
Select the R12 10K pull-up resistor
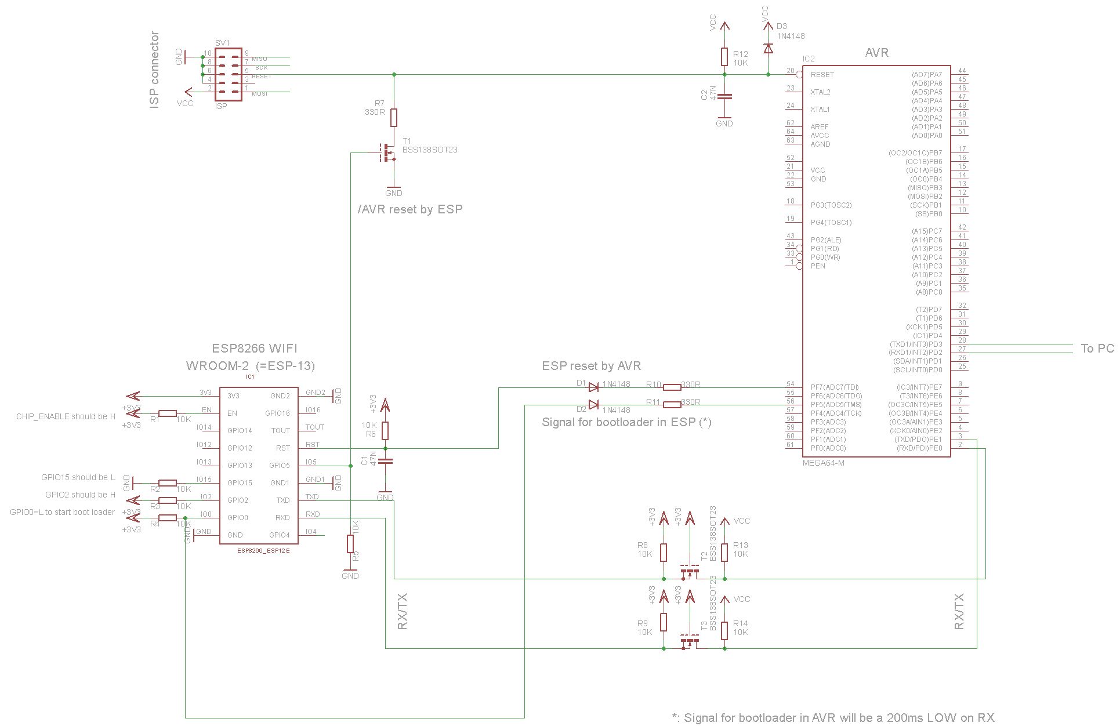pos(724,57)
